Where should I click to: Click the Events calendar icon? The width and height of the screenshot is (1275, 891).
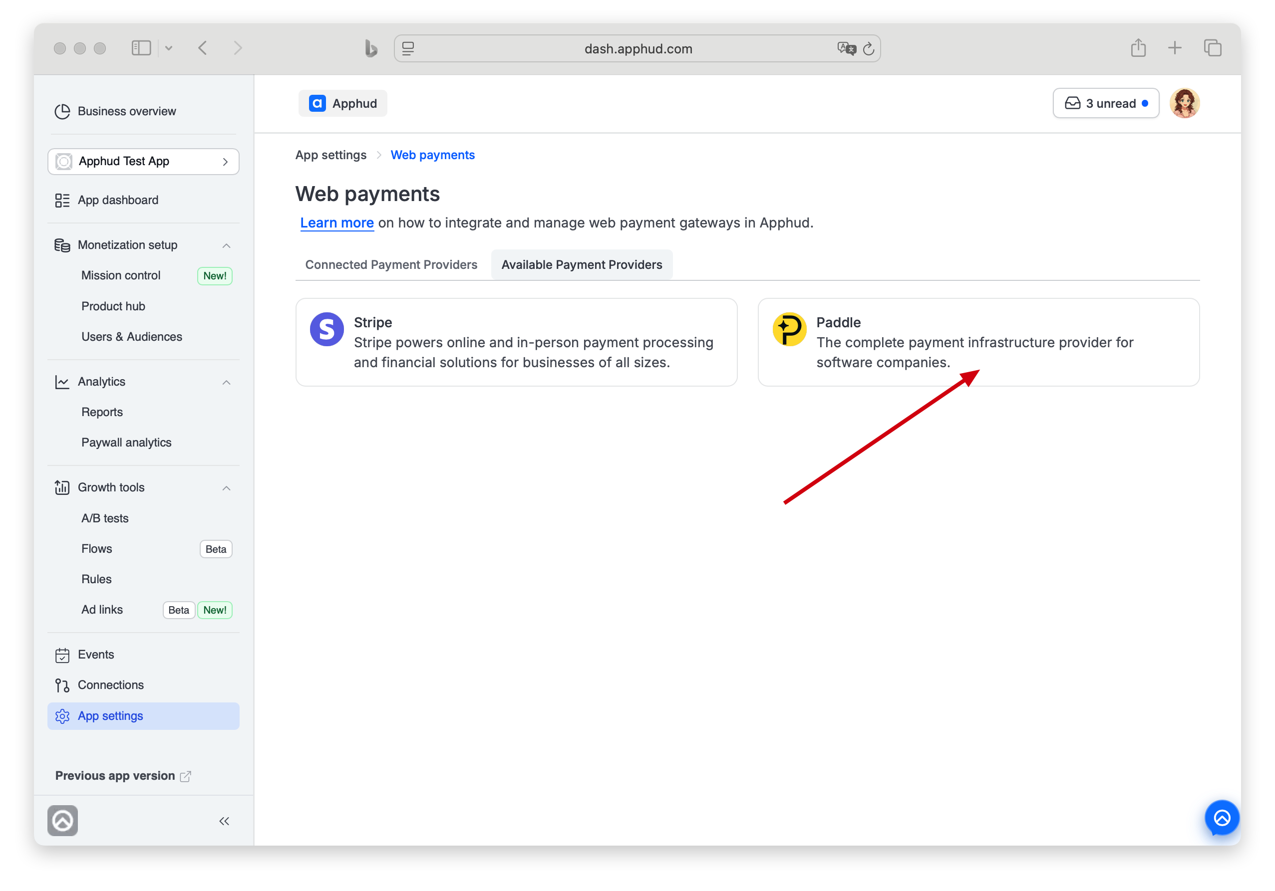pos(62,655)
